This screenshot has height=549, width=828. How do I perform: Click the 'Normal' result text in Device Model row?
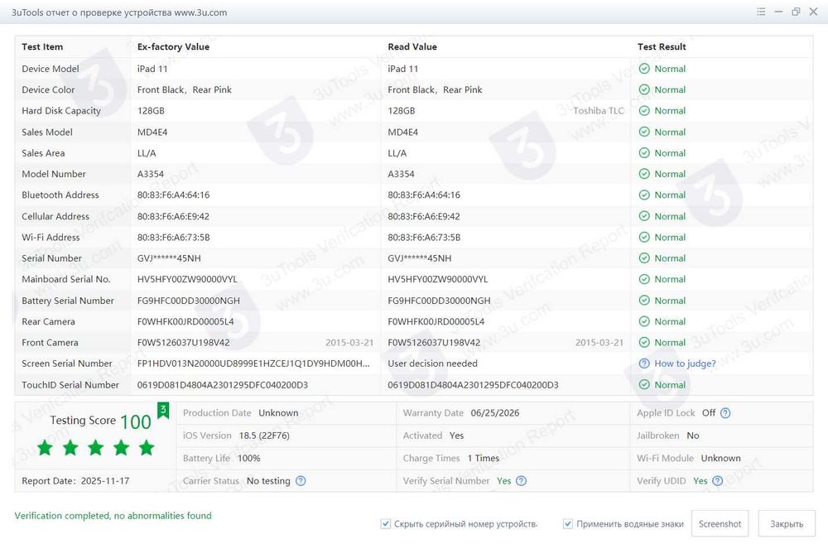pyautogui.click(x=670, y=69)
